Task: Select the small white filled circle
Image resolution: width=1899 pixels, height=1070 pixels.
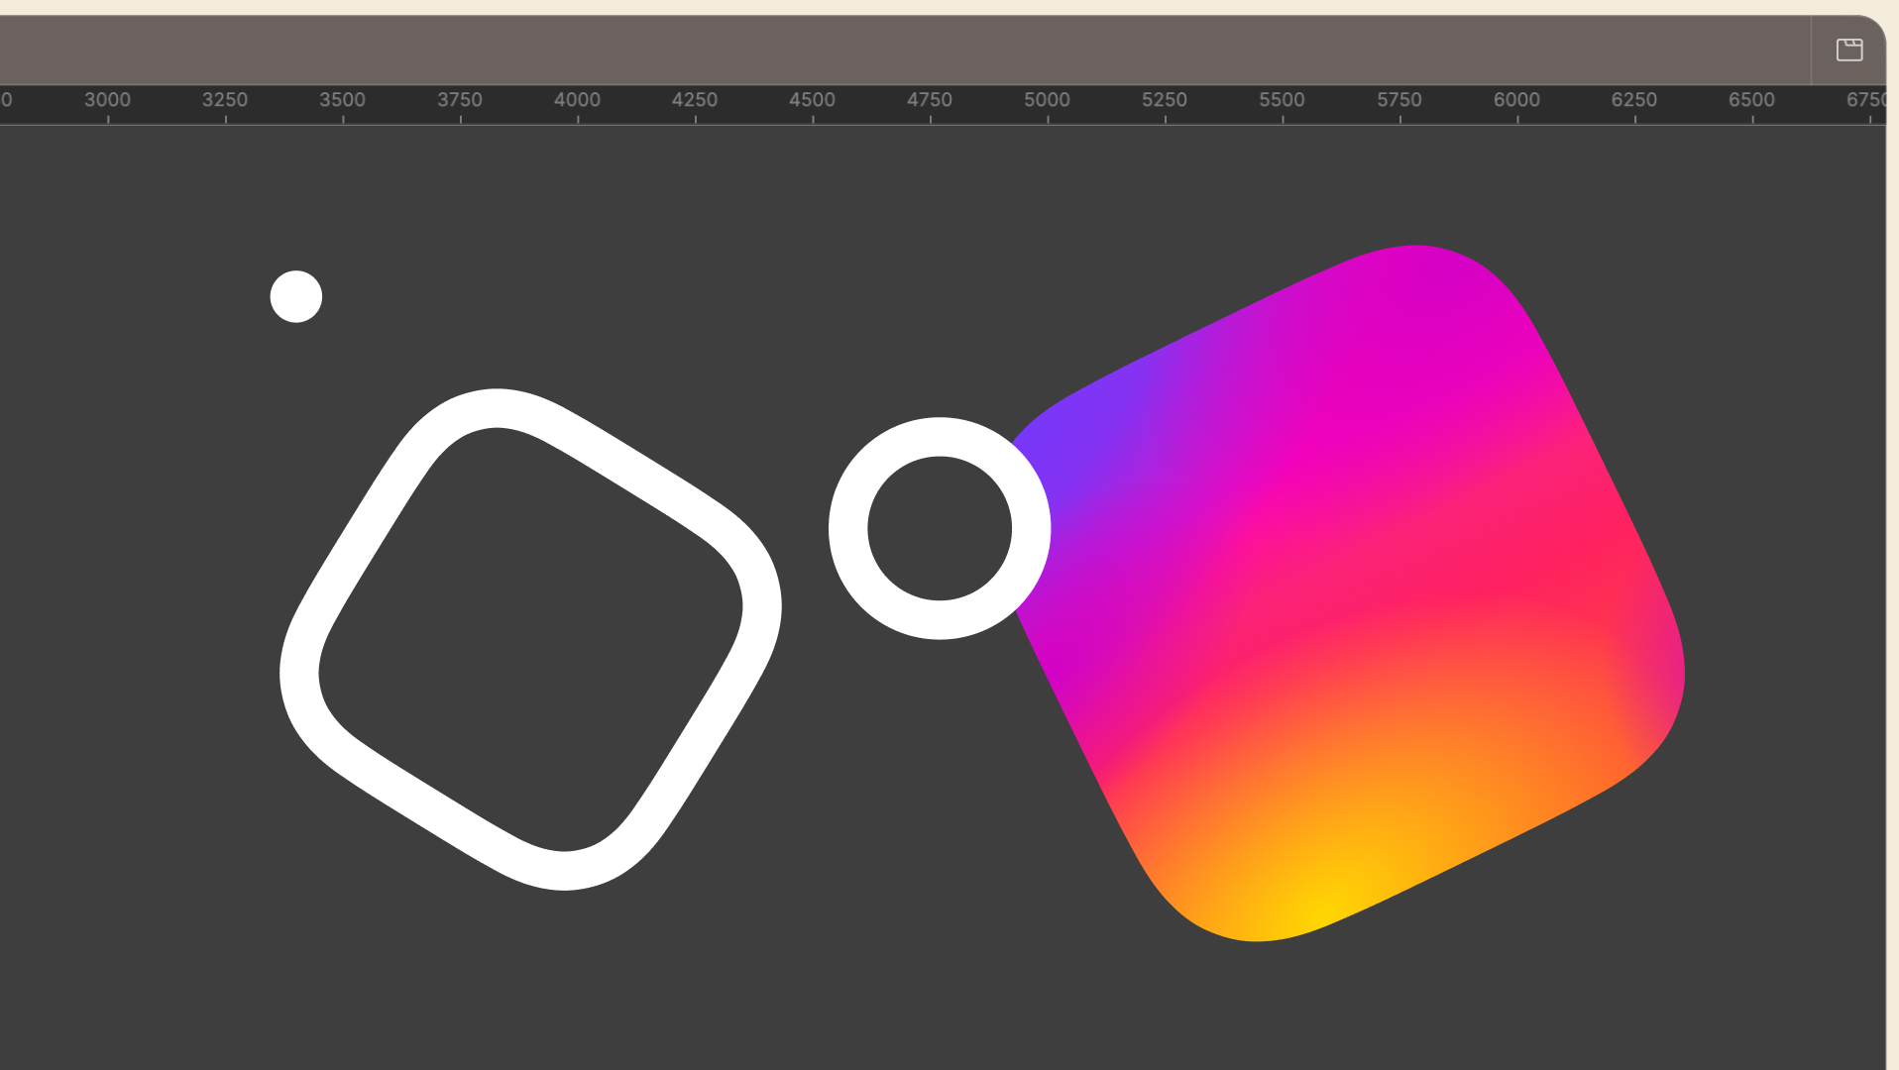Action: point(296,296)
